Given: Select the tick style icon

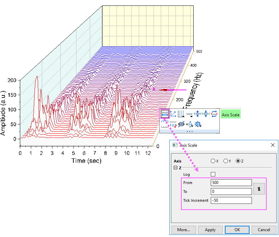Looking at the screenshot, I should (189, 114).
